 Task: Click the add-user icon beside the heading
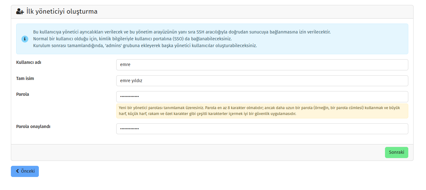click(20, 12)
